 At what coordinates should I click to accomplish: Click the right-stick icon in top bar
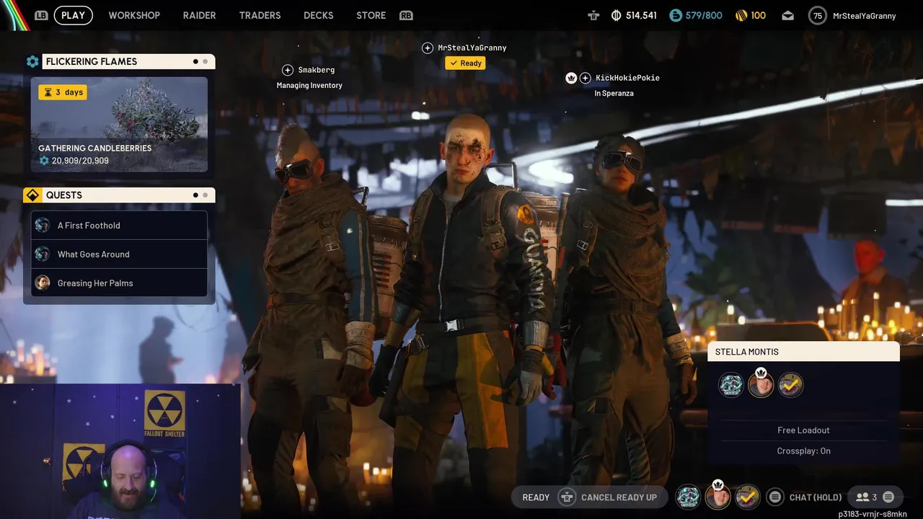[593, 15]
